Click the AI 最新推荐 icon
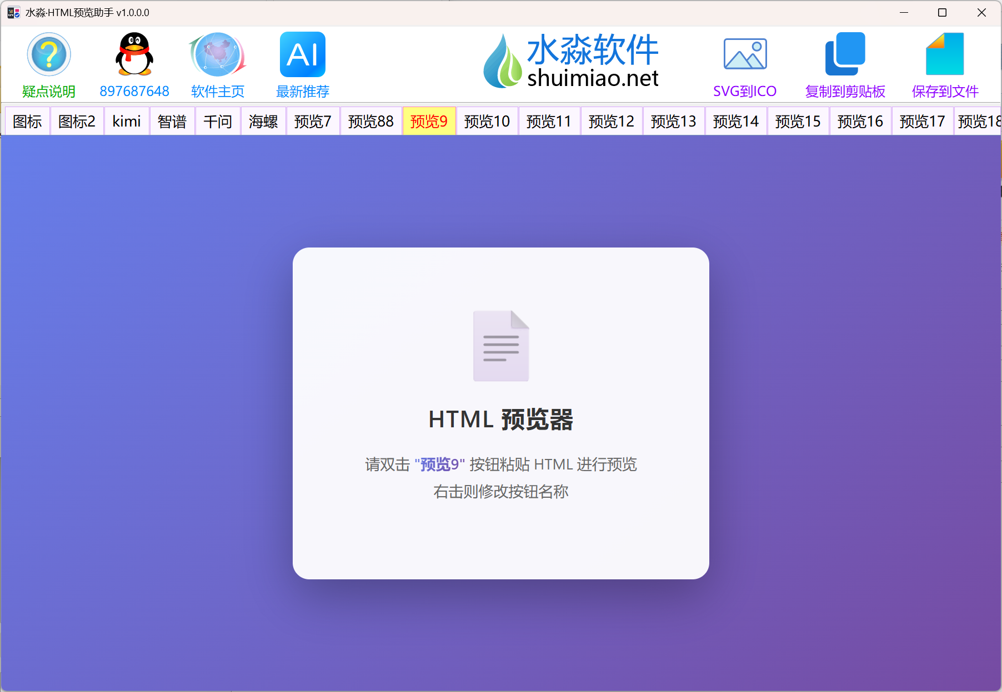This screenshot has height=692, width=1002. click(x=302, y=53)
